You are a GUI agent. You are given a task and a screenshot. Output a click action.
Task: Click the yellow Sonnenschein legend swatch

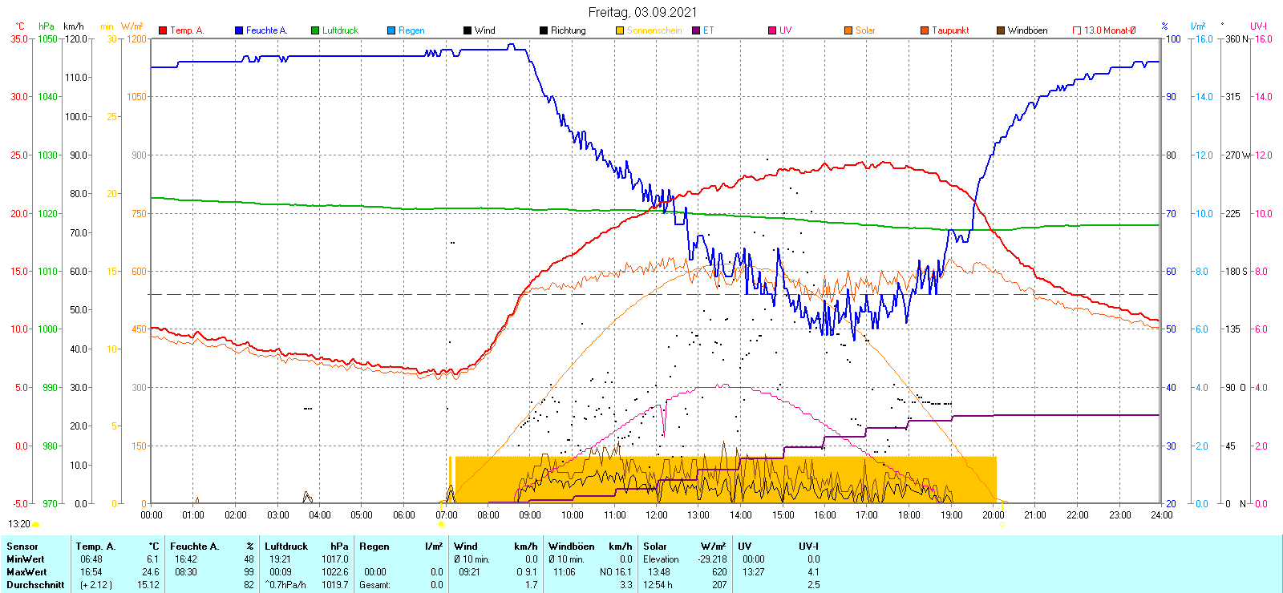[x=620, y=30]
